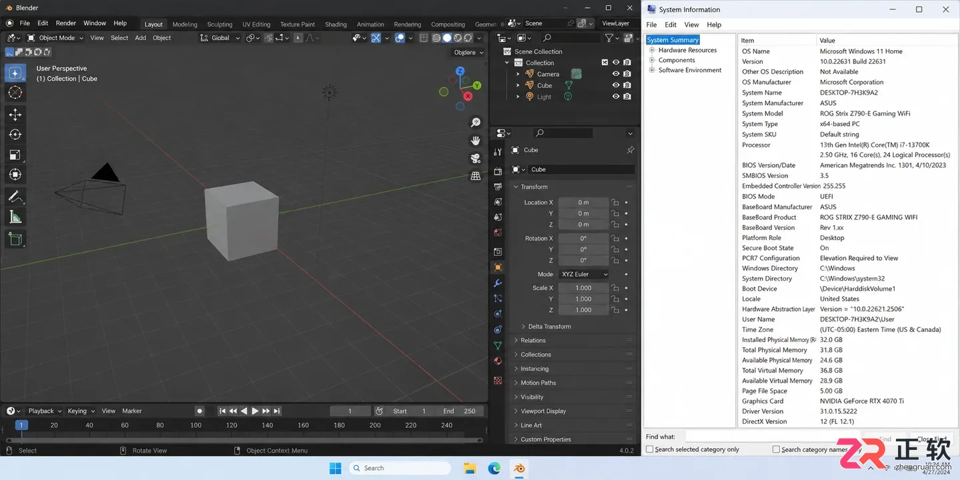Choose the Scale tool

[15, 155]
